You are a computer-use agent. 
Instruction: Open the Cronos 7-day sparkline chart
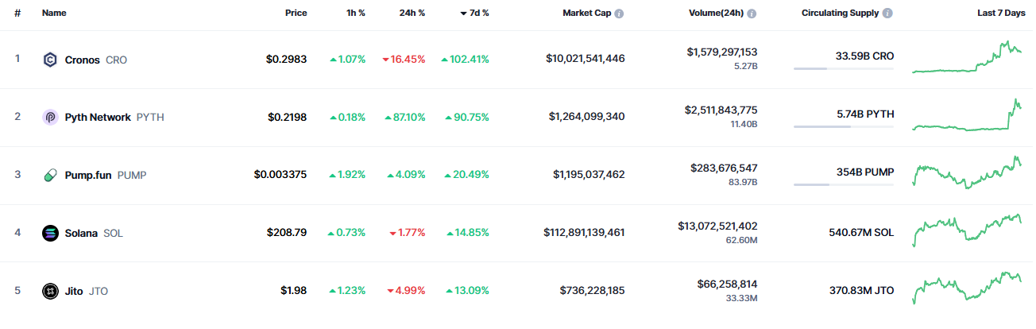(x=967, y=58)
